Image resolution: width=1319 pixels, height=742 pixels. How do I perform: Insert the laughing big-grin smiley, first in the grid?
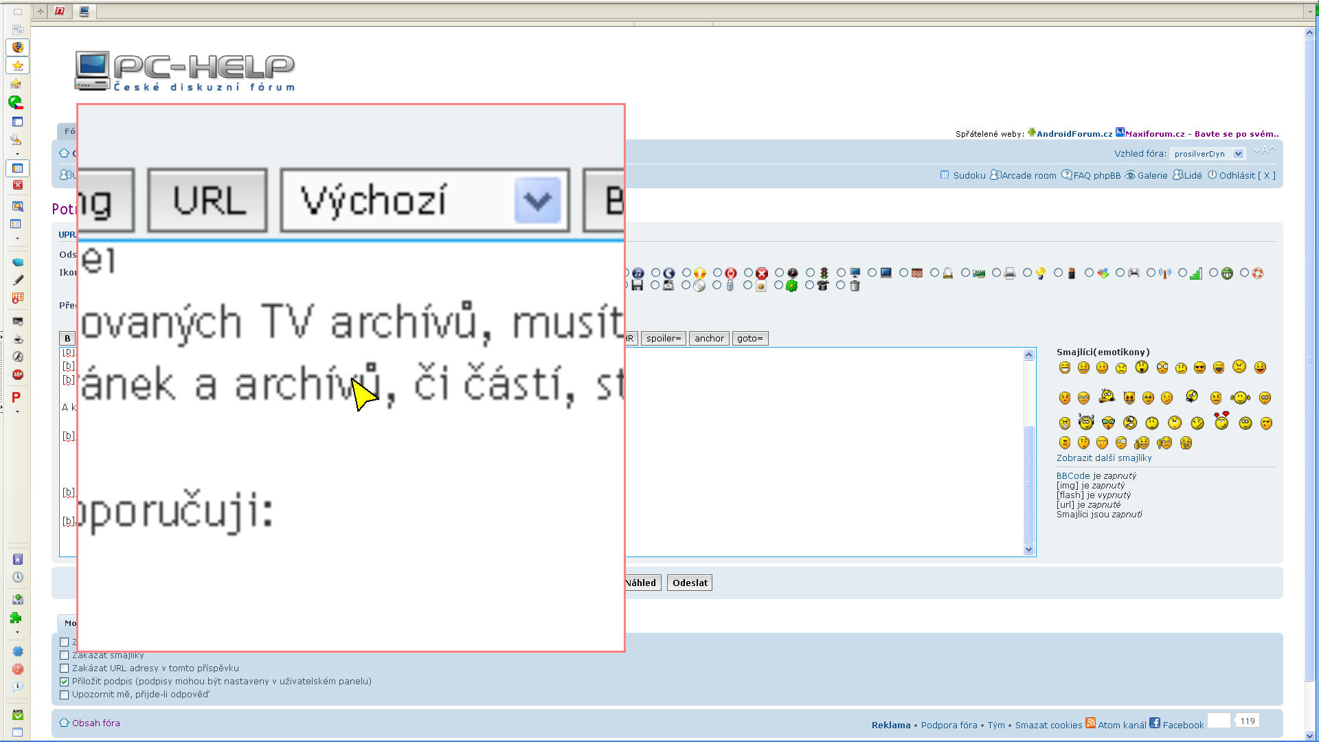(1065, 368)
